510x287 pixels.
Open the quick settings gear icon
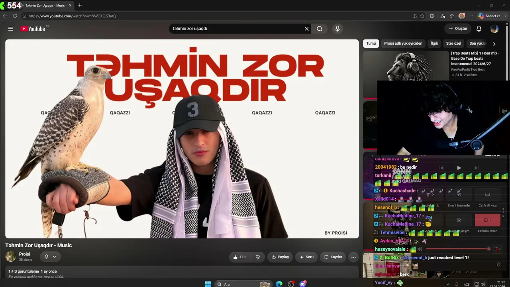coord(498,264)
